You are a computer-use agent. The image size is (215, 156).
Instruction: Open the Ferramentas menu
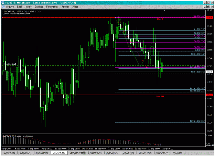pyautogui.click(x=52, y=7)
